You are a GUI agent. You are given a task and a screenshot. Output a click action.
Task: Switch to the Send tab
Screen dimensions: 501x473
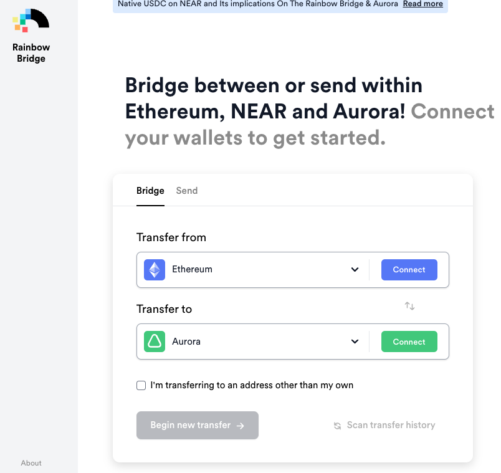[x=187, y=191]
